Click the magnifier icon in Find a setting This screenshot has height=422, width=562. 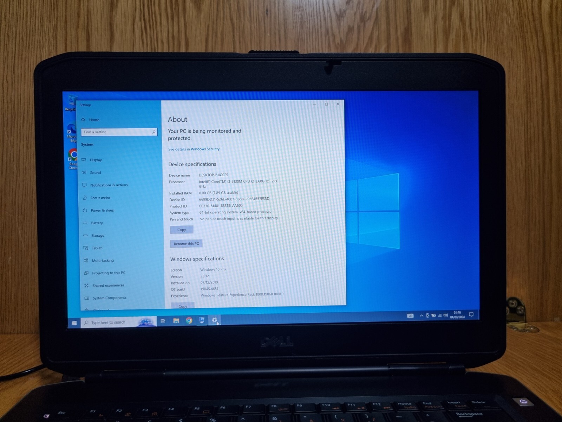click(x=153, y=132)
